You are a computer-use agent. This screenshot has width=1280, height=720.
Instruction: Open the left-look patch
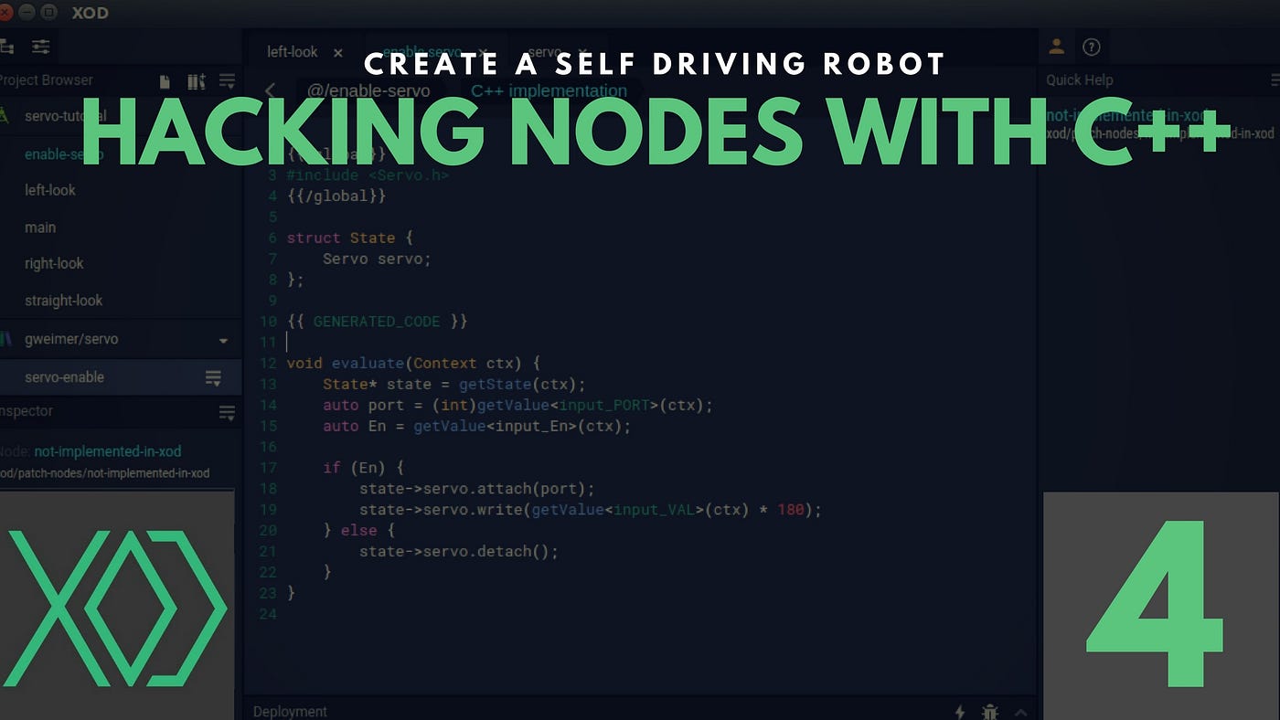(50, 190)
